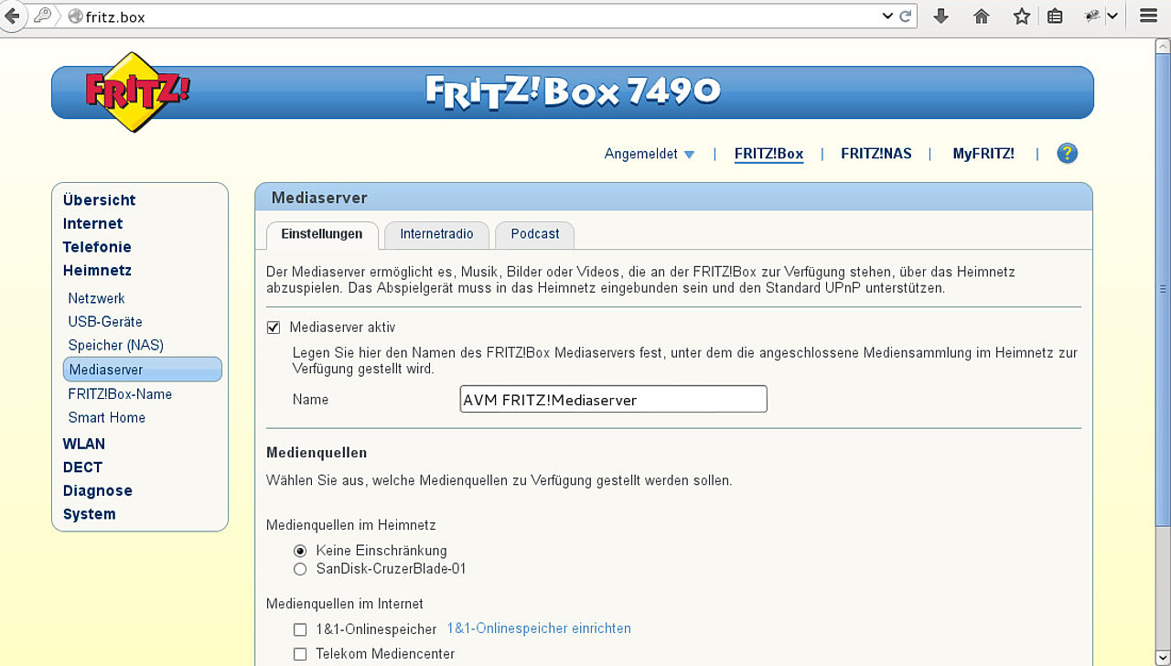The image size is (1171, 666).
Task: Select Mediaserver in the sidebar
Action: pos(143,370)
